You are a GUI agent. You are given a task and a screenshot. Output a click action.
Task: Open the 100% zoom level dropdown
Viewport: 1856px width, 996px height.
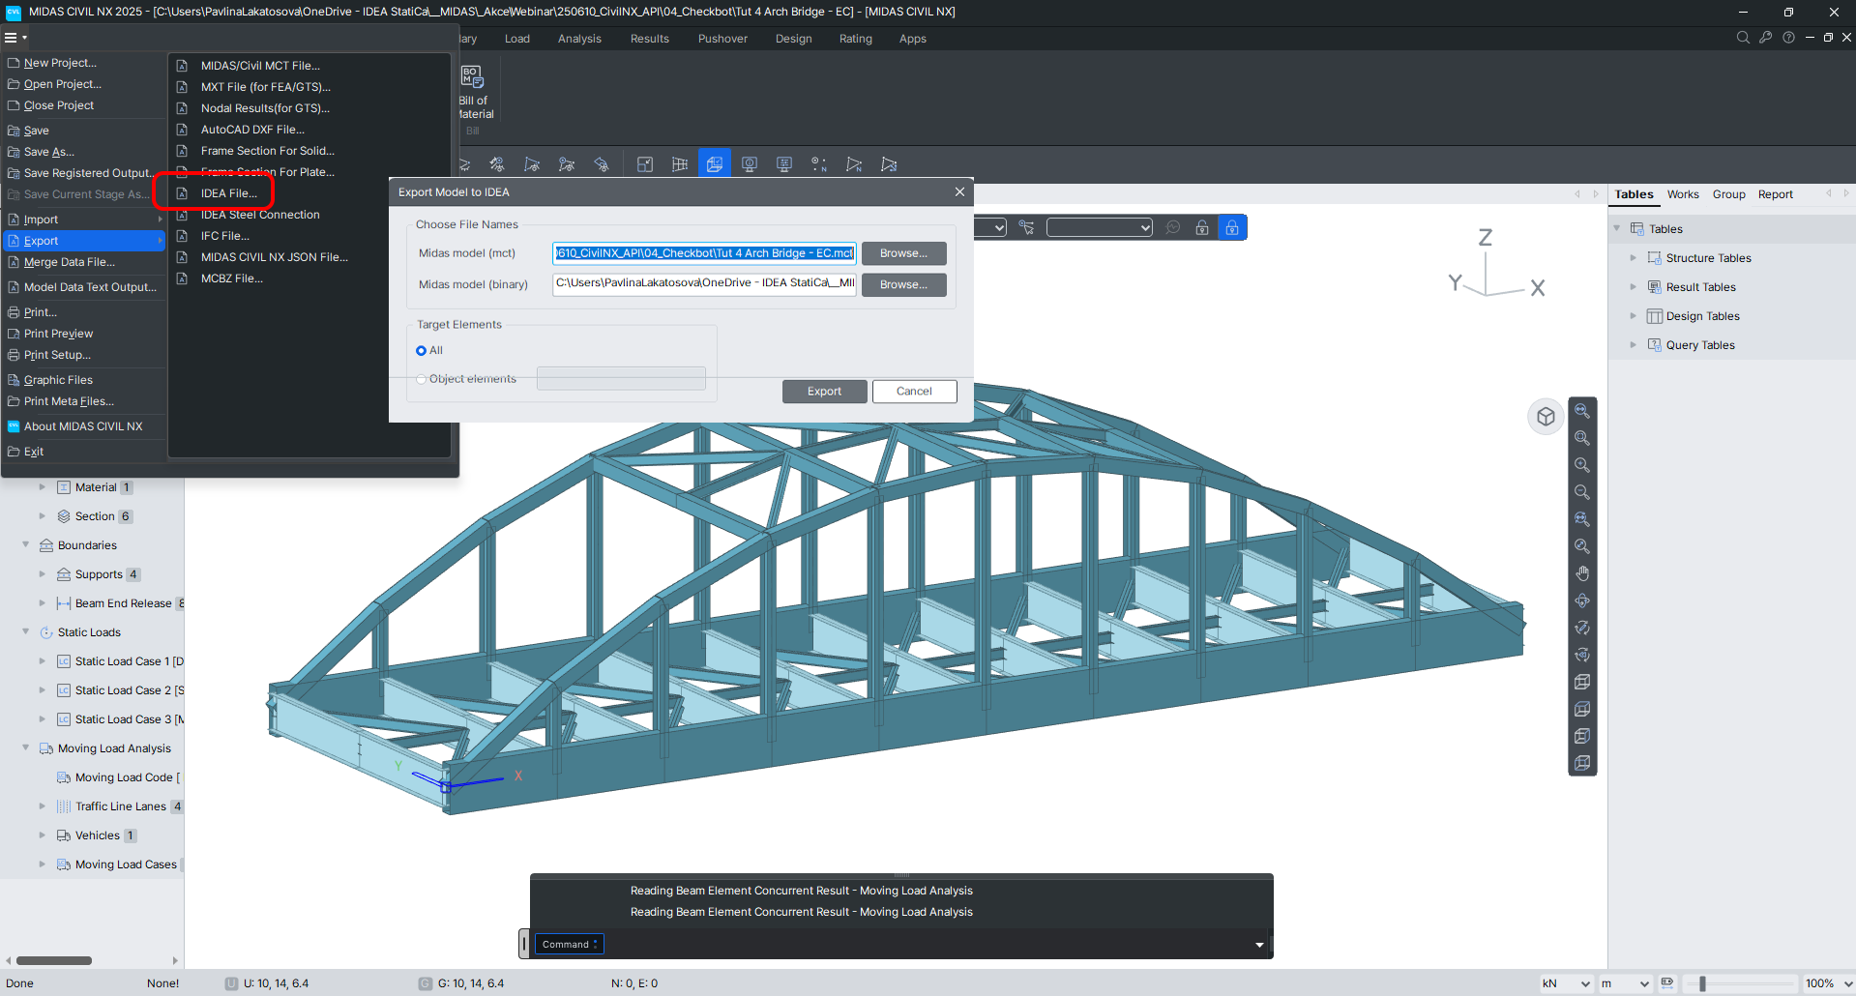(1828, 983)
